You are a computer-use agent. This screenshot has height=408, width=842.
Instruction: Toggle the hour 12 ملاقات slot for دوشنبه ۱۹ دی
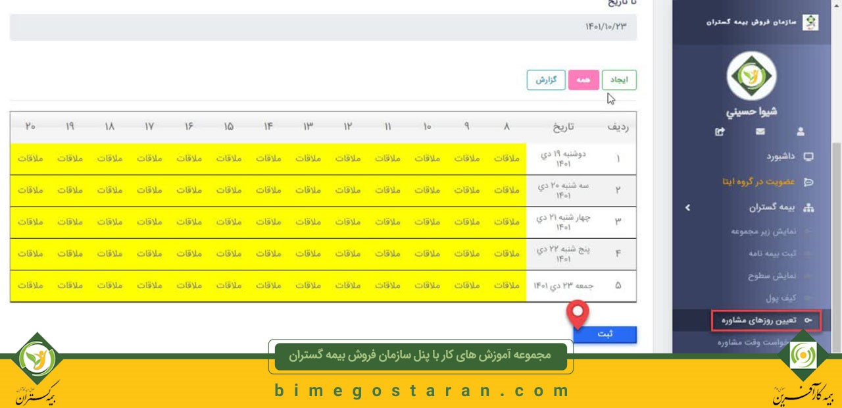[x=347, y=159]
